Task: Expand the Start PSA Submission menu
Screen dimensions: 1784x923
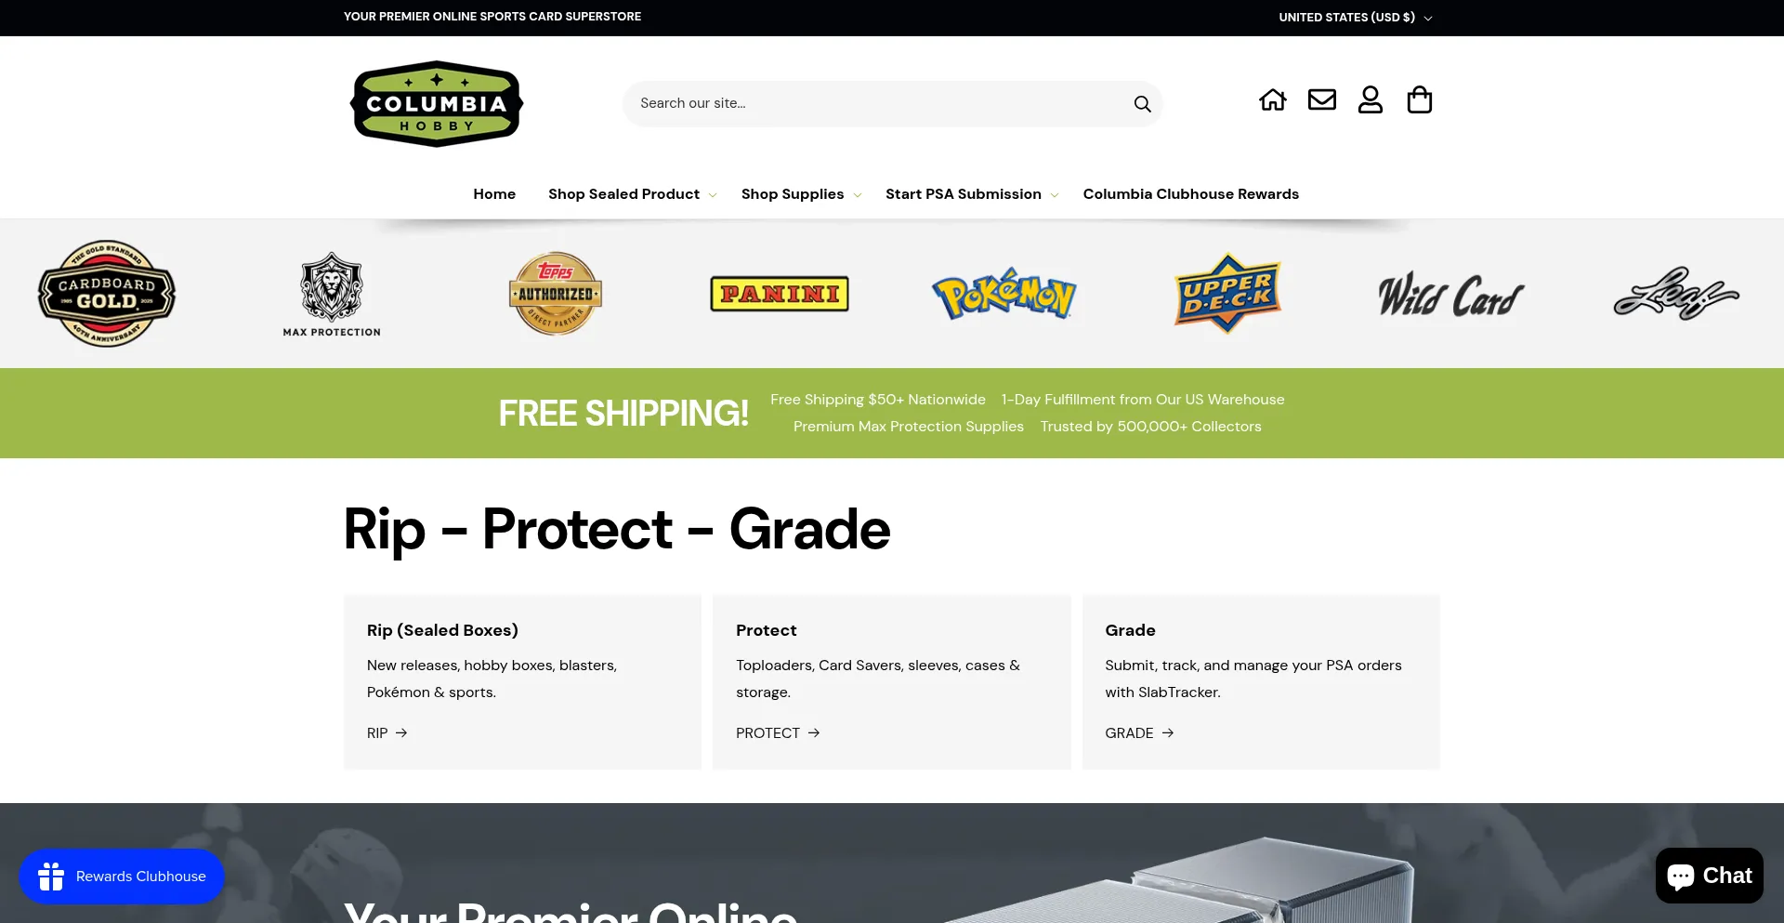Action: click(x=972, y=194)
